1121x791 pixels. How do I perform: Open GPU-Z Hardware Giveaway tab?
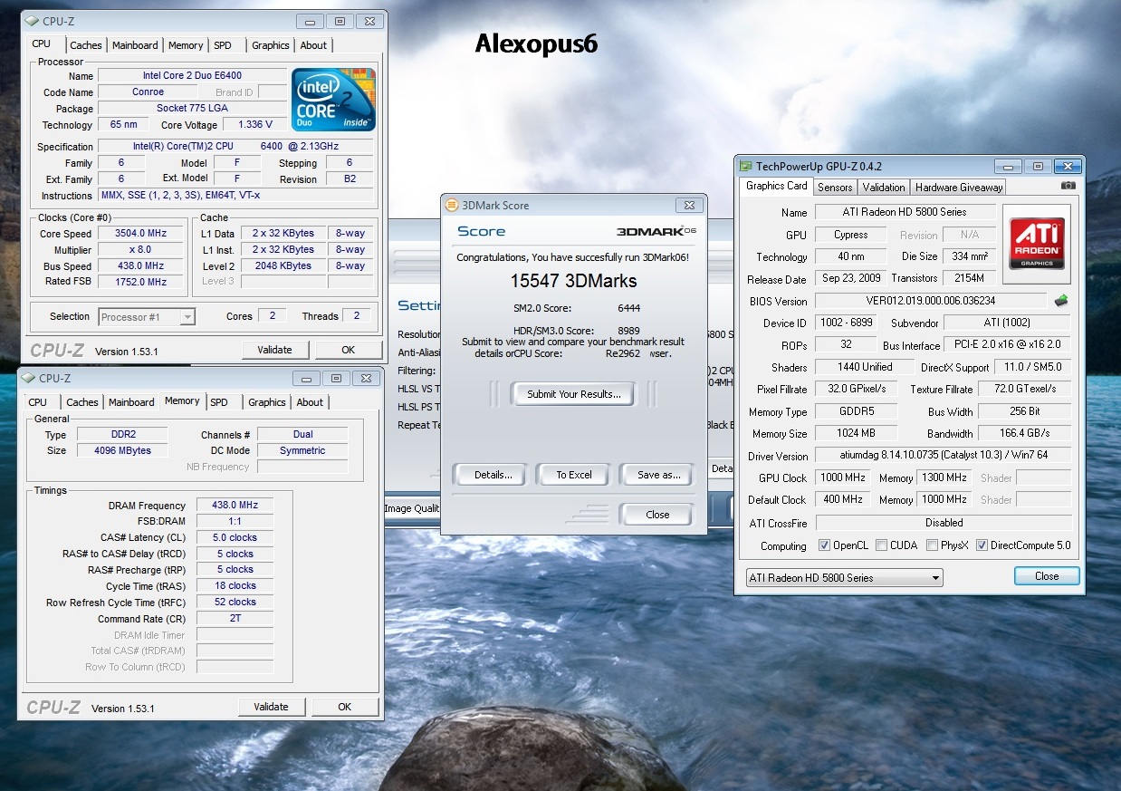point(959,188)
